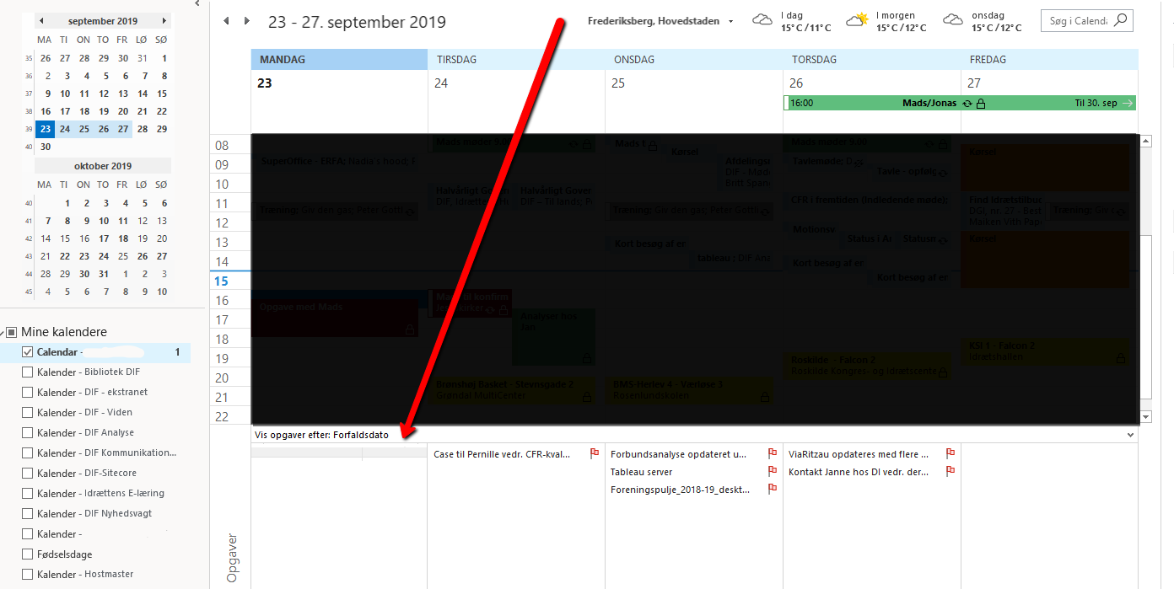The height and width of the screenshot is (589, 1174).
Task: Open the Mads/Jonas multi-day event
Action: click(x=960, y=103)
